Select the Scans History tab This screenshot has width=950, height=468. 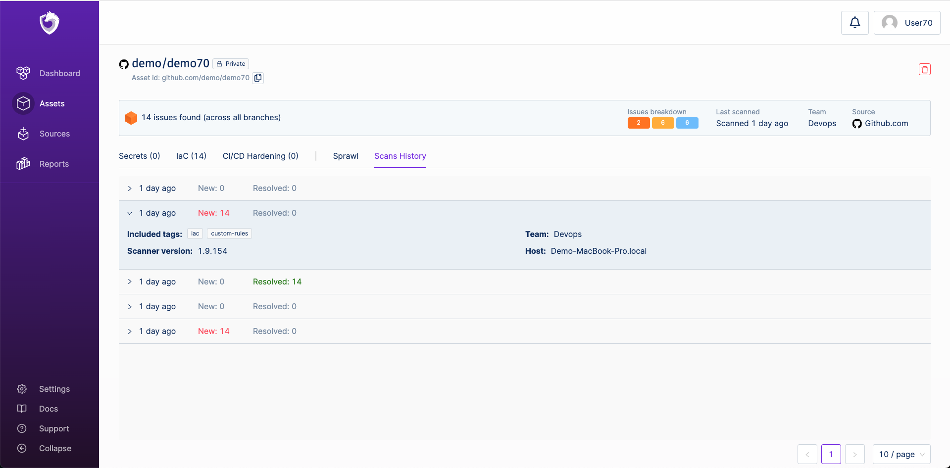[x=400, y=156]
